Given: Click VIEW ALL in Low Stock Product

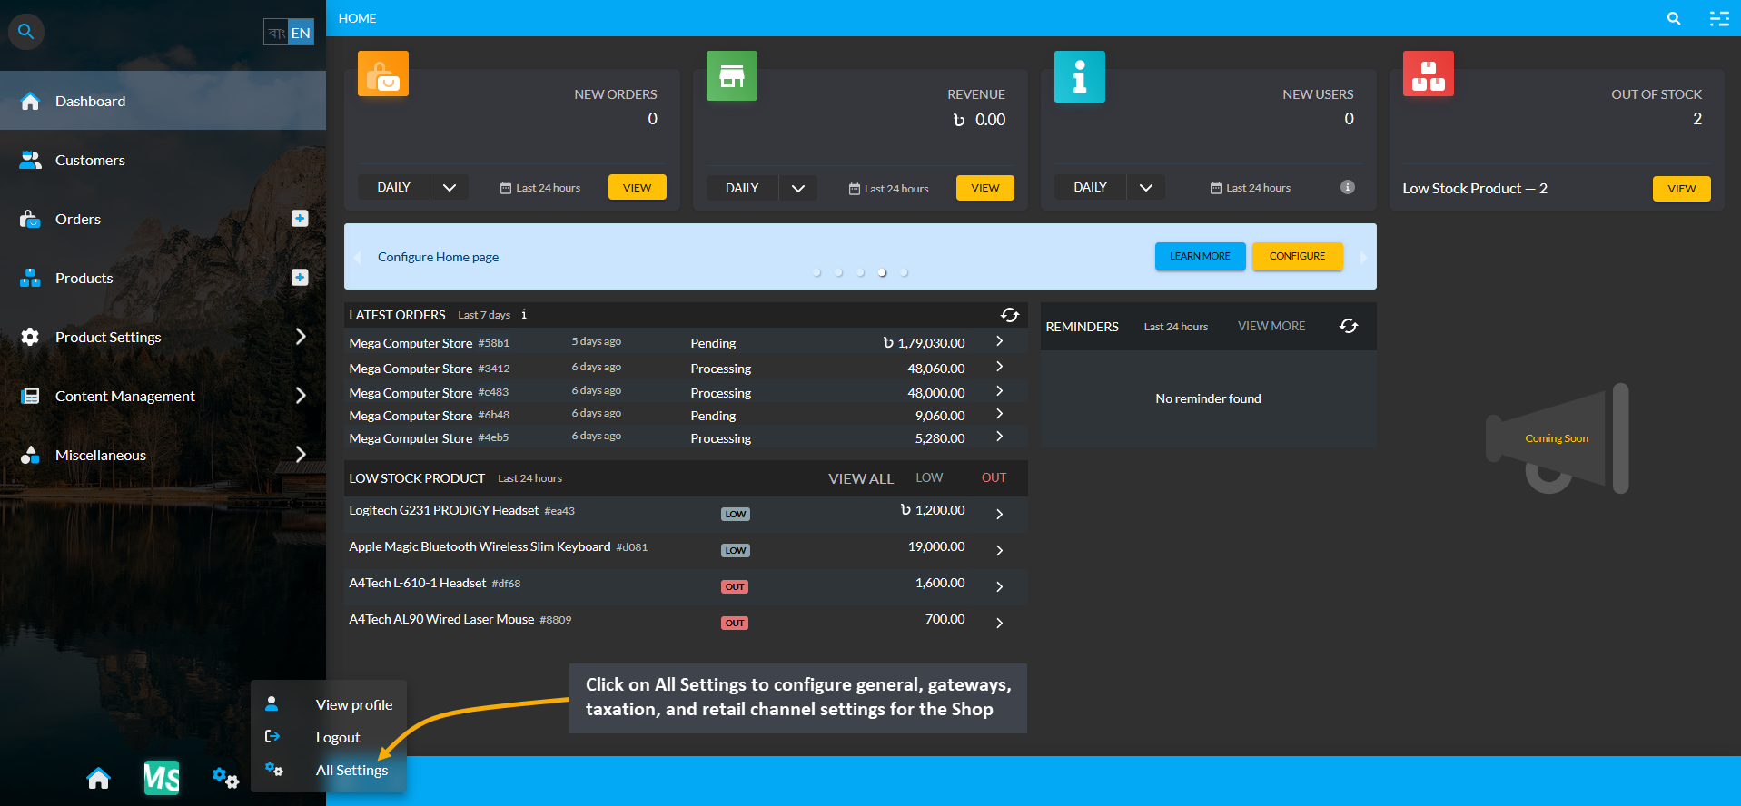Looking at the screenshot, I should click(861, 478).
